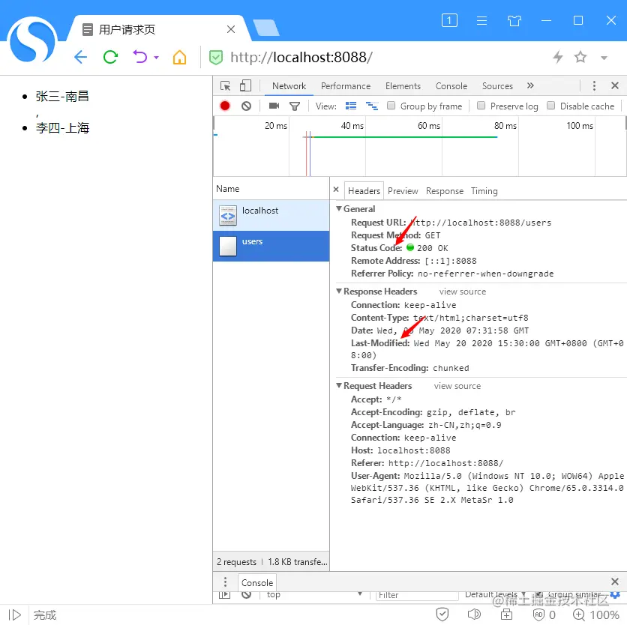Open the Response detail tab

coord(444,191)
